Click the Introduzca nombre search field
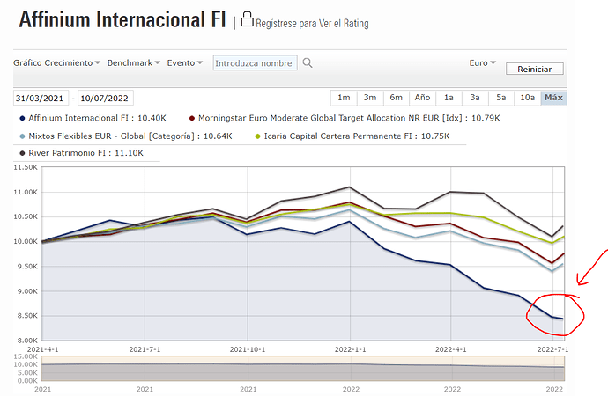The width and height of the screenshot is (608, 396). [254, 63]
